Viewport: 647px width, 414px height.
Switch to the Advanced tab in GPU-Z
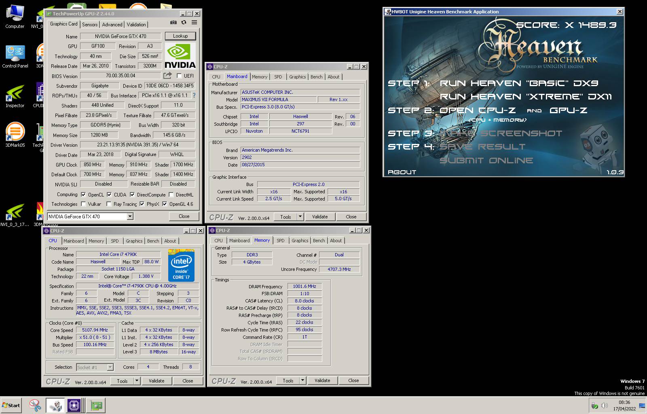(x=112, y=25)
